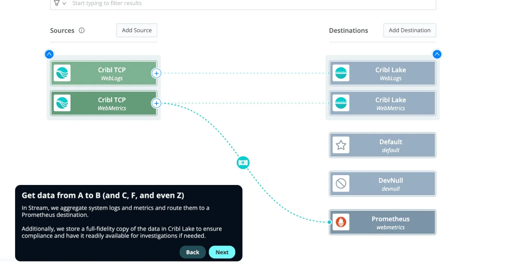Open the Default destination tile
Image resolution: width=517 pixels, height=271 pixels.
[x=383, y=145]
